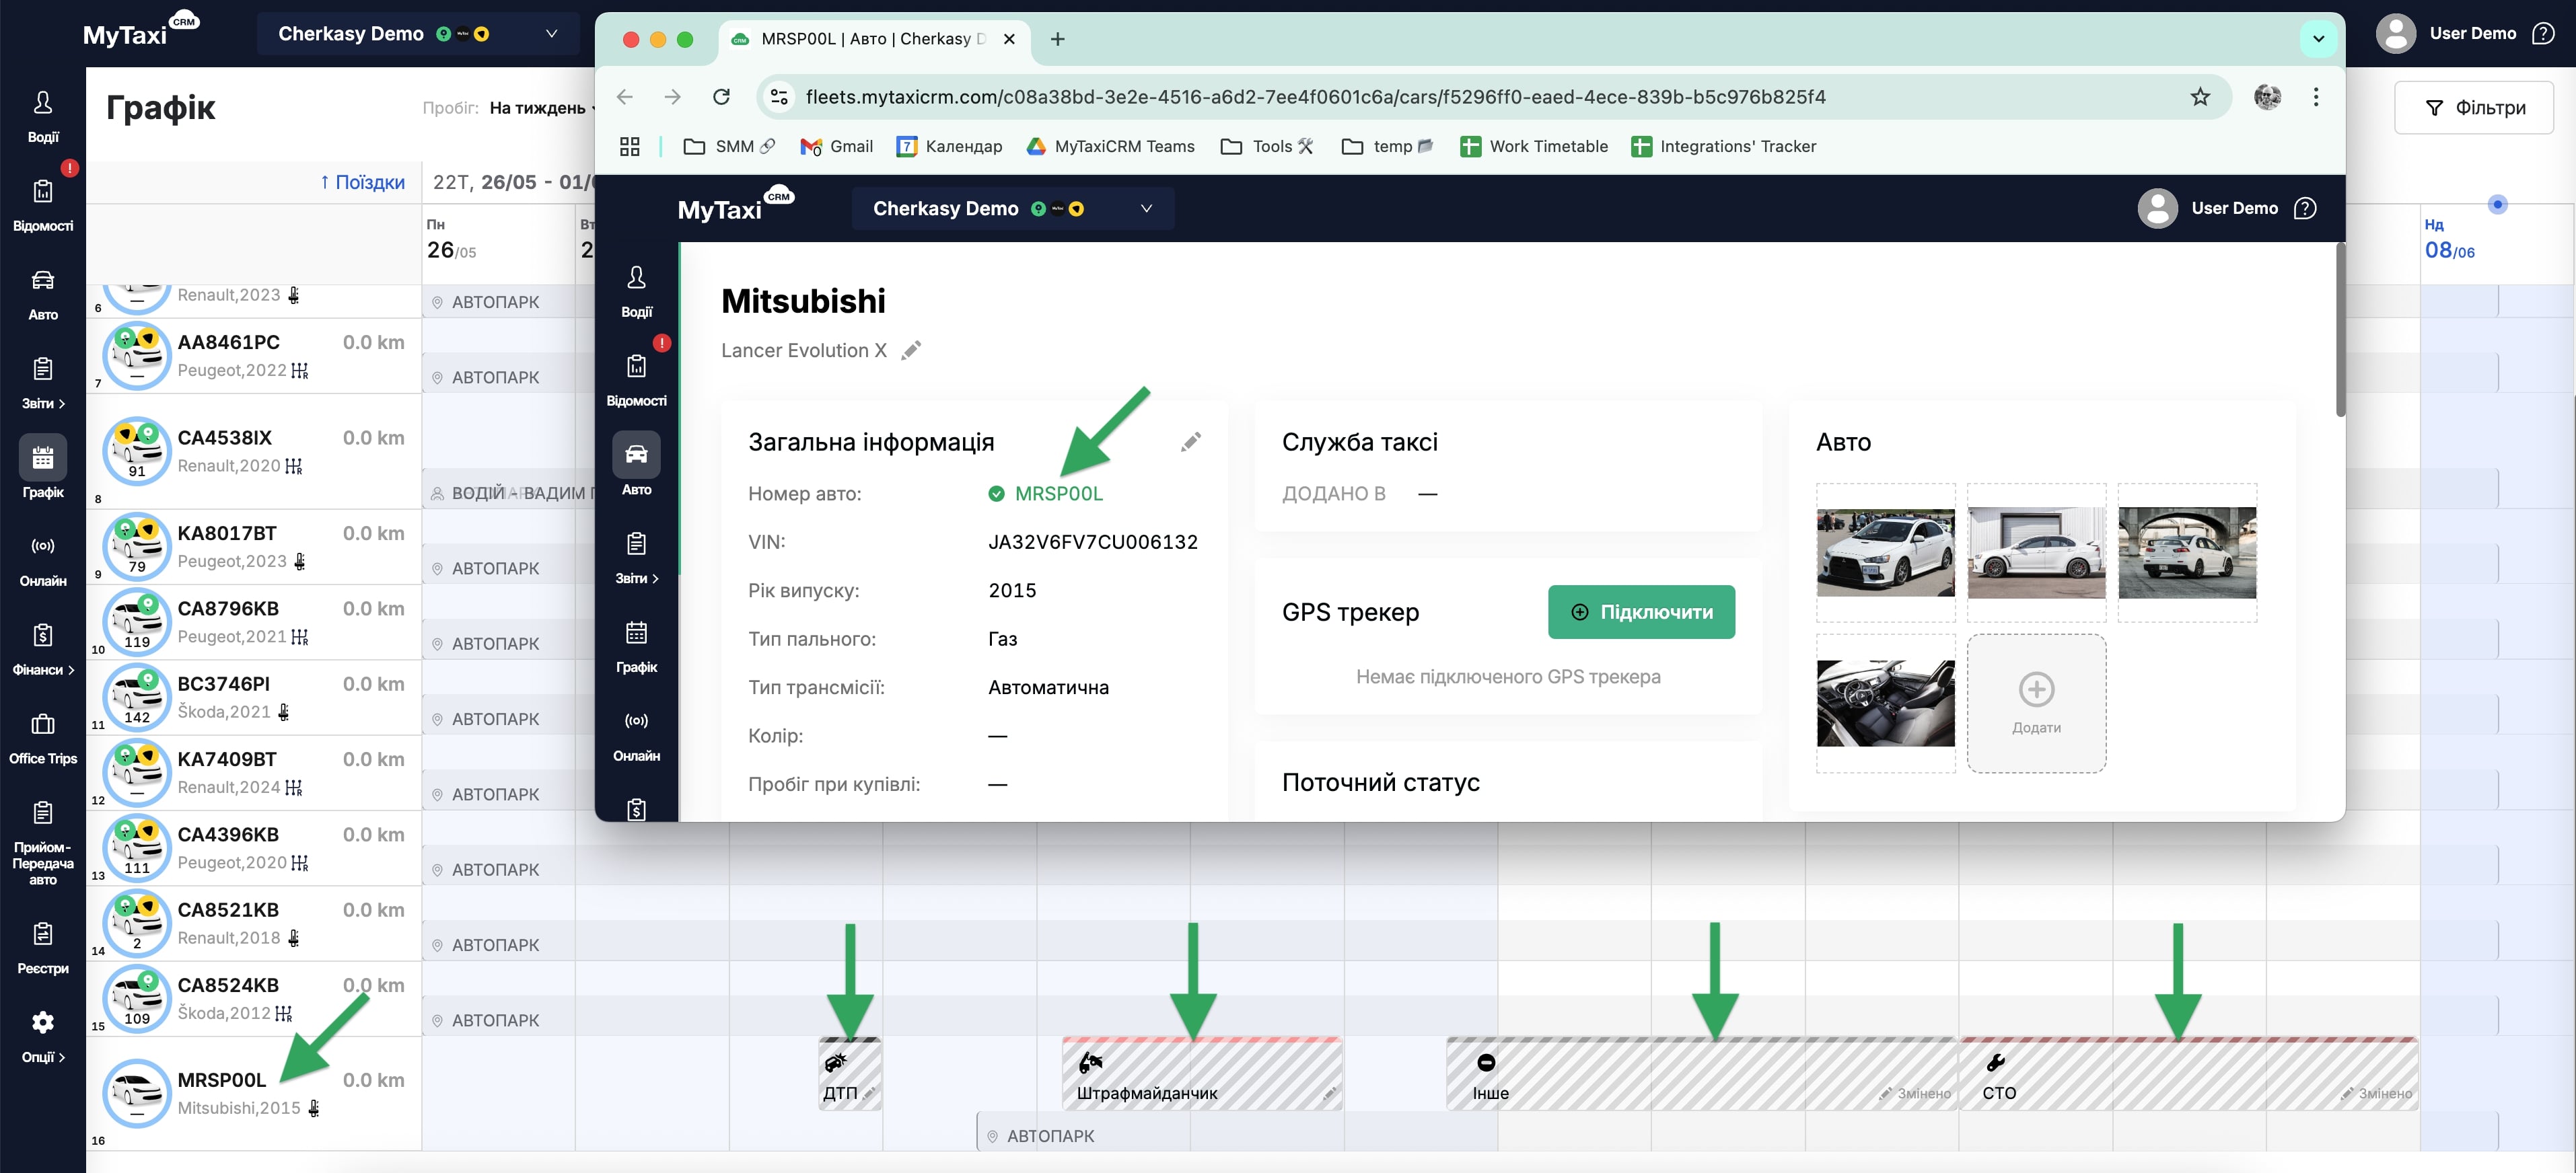This screenshot has width=2576, height=1173.
Task: Go back in the browser
Action: [x=625, y=97]
